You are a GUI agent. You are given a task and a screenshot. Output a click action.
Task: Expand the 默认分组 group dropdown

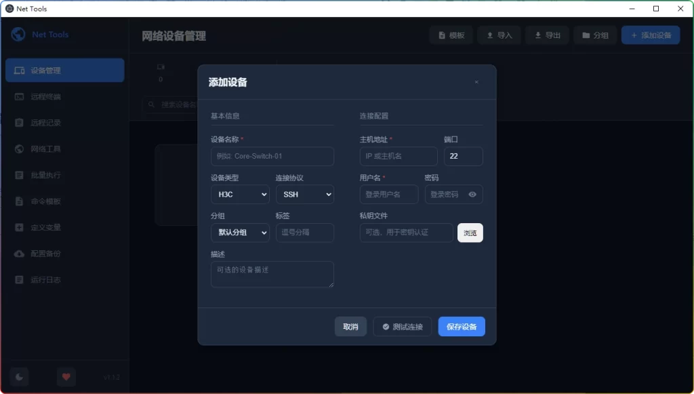pyautogui.click(x=240, y=233)
